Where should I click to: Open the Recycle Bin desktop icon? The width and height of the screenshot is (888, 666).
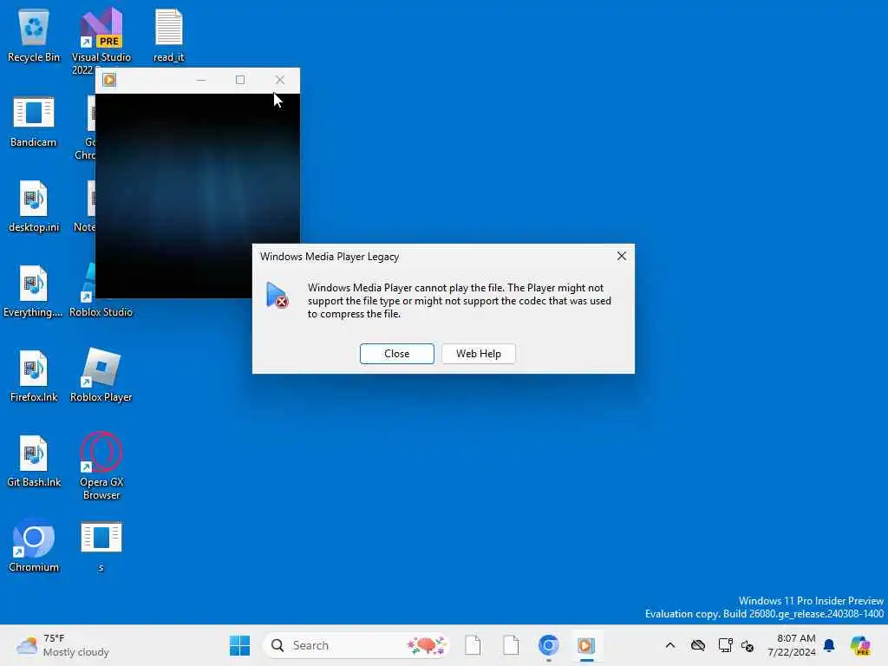point(34,35)
